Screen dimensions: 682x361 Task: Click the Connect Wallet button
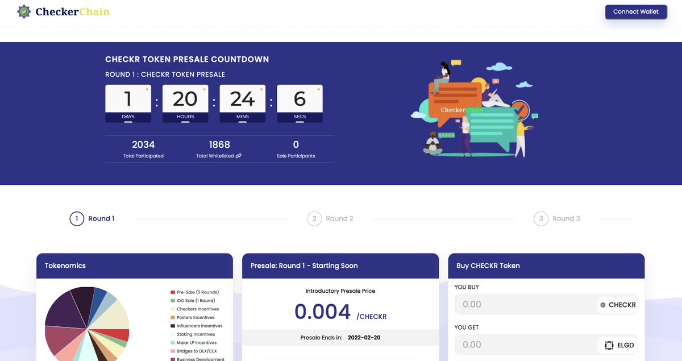tap(635, 11)
